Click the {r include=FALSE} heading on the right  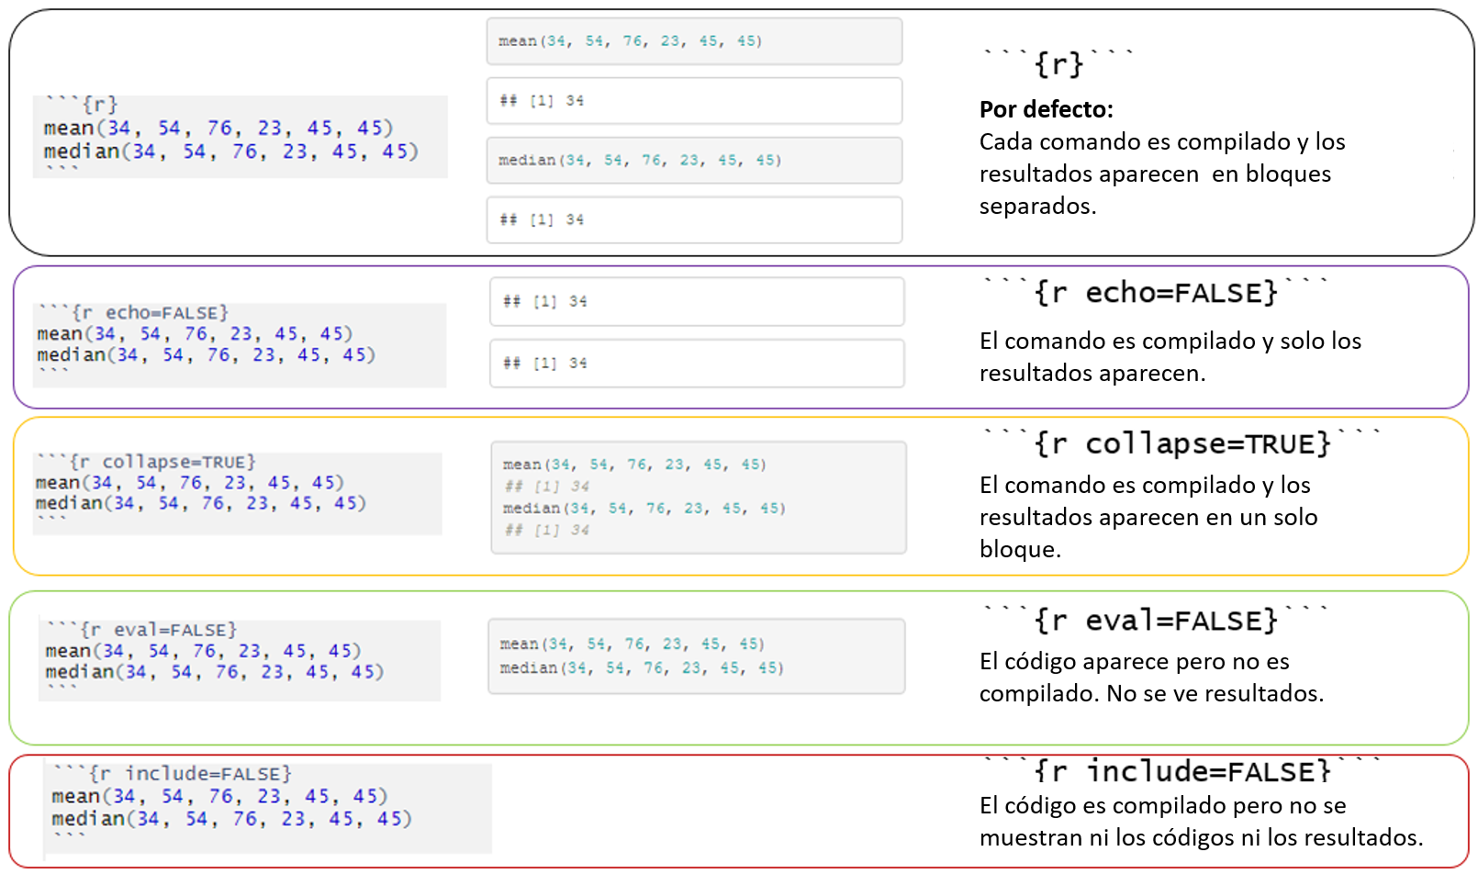[1182, 771]
